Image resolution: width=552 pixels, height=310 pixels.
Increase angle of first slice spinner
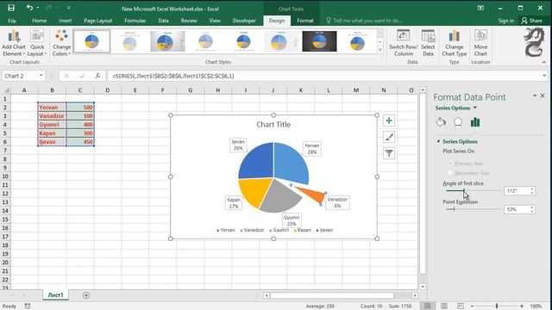pos(532,189)
